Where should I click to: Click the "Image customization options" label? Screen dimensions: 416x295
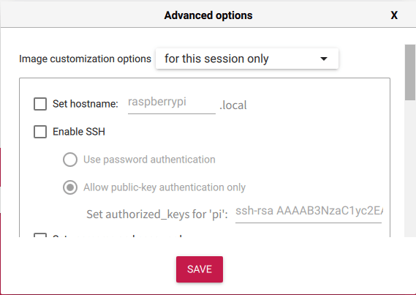85,59
